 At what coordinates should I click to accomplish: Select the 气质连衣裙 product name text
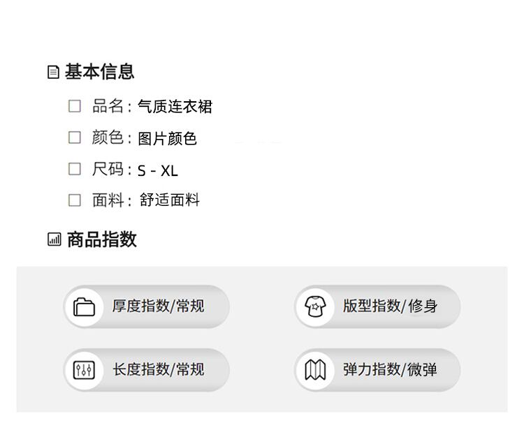175,107
